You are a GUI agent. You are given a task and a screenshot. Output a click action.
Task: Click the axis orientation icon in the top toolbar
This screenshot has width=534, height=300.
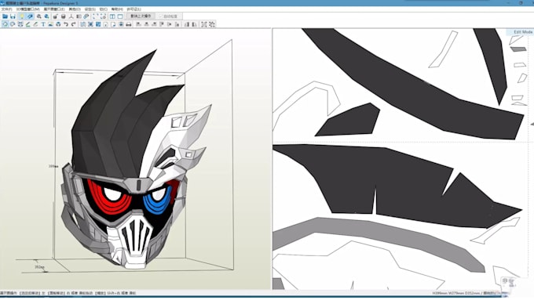click(x=71, y=16)
